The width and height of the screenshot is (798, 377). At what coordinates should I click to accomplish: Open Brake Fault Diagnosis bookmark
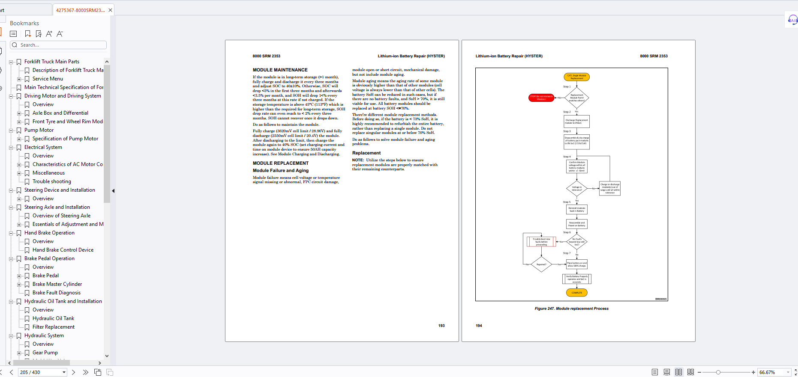click(57, 293)
